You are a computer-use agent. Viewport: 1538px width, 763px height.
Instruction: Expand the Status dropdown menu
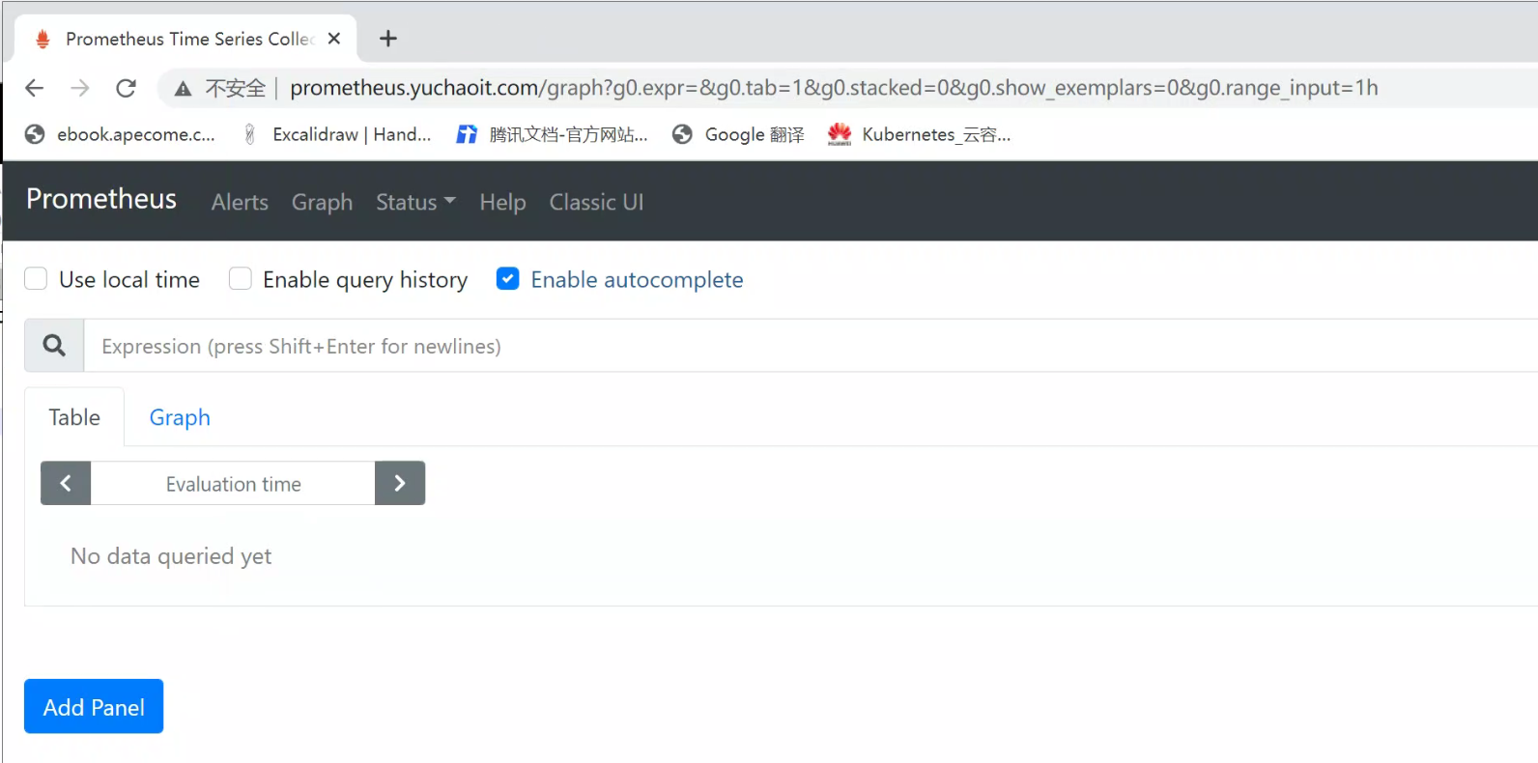click(414, 202)
